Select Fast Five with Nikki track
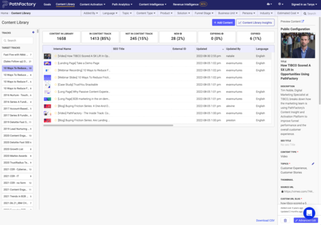 click(18, 55)
